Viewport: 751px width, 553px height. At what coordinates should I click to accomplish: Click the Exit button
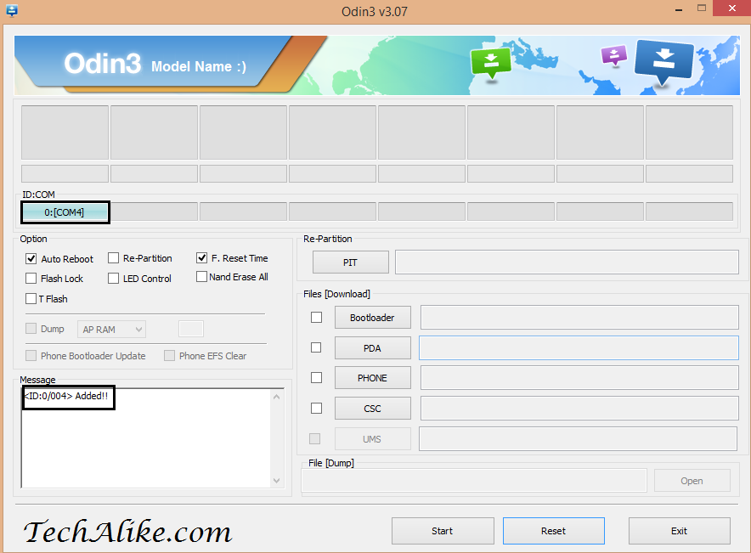679,531
